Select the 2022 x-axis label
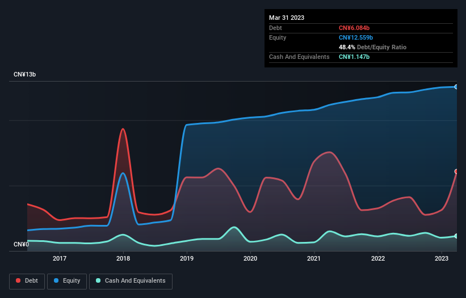The height and width of the screenshot is (298, 466). click(378, 259)
